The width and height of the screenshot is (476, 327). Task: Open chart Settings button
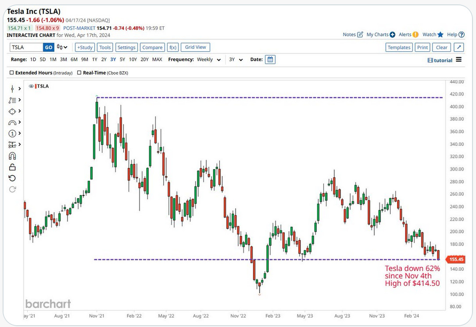(126, 47)
